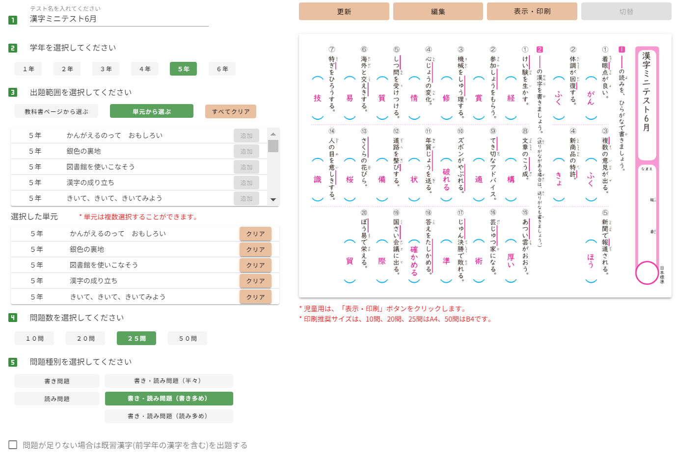676x457 pixels.
Task: Select 書き問題 question type
Action: 57,381
